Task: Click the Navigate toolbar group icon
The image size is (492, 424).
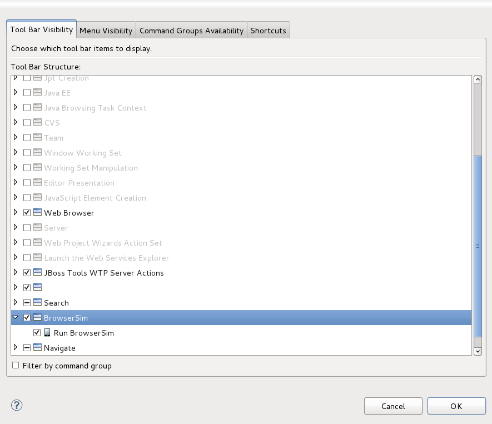Action: point(37,348)
